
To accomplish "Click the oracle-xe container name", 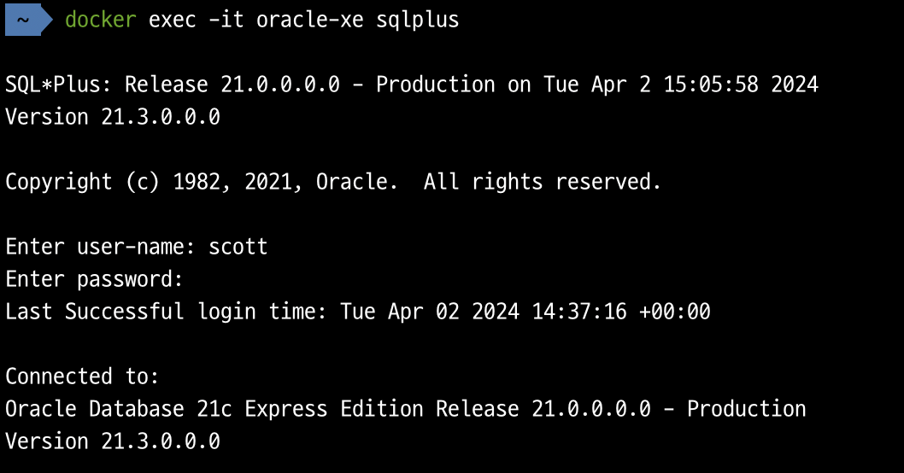I will 309,20.
